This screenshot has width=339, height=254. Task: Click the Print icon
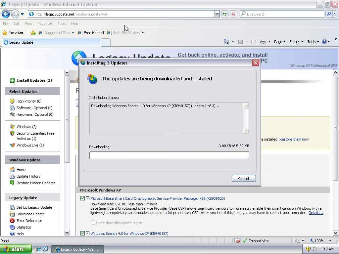[x=263, y=42]
